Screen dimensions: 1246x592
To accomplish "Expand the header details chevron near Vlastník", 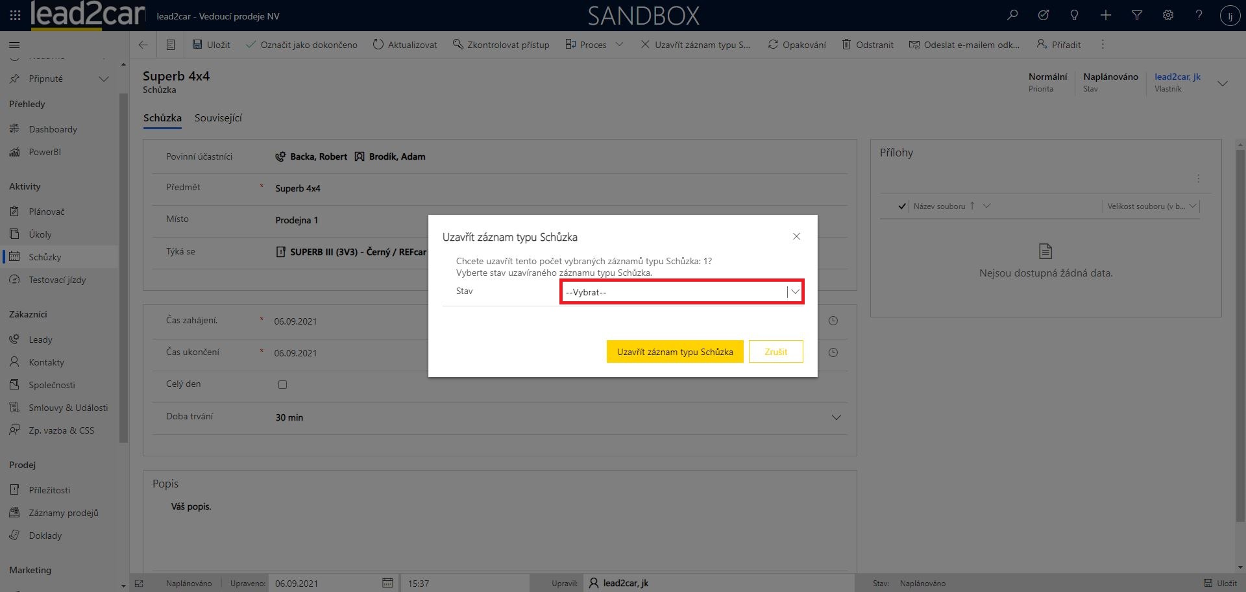I will point(1223,83).
